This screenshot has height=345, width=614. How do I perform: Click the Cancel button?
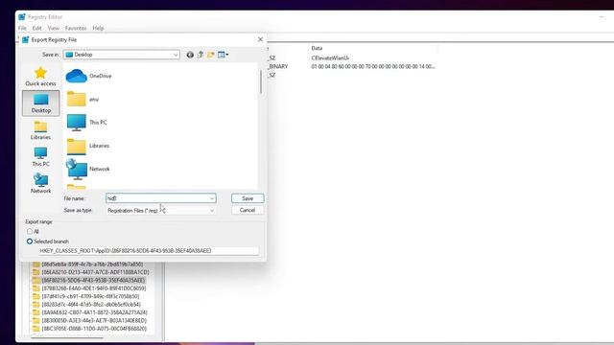(x=248, y=211)
